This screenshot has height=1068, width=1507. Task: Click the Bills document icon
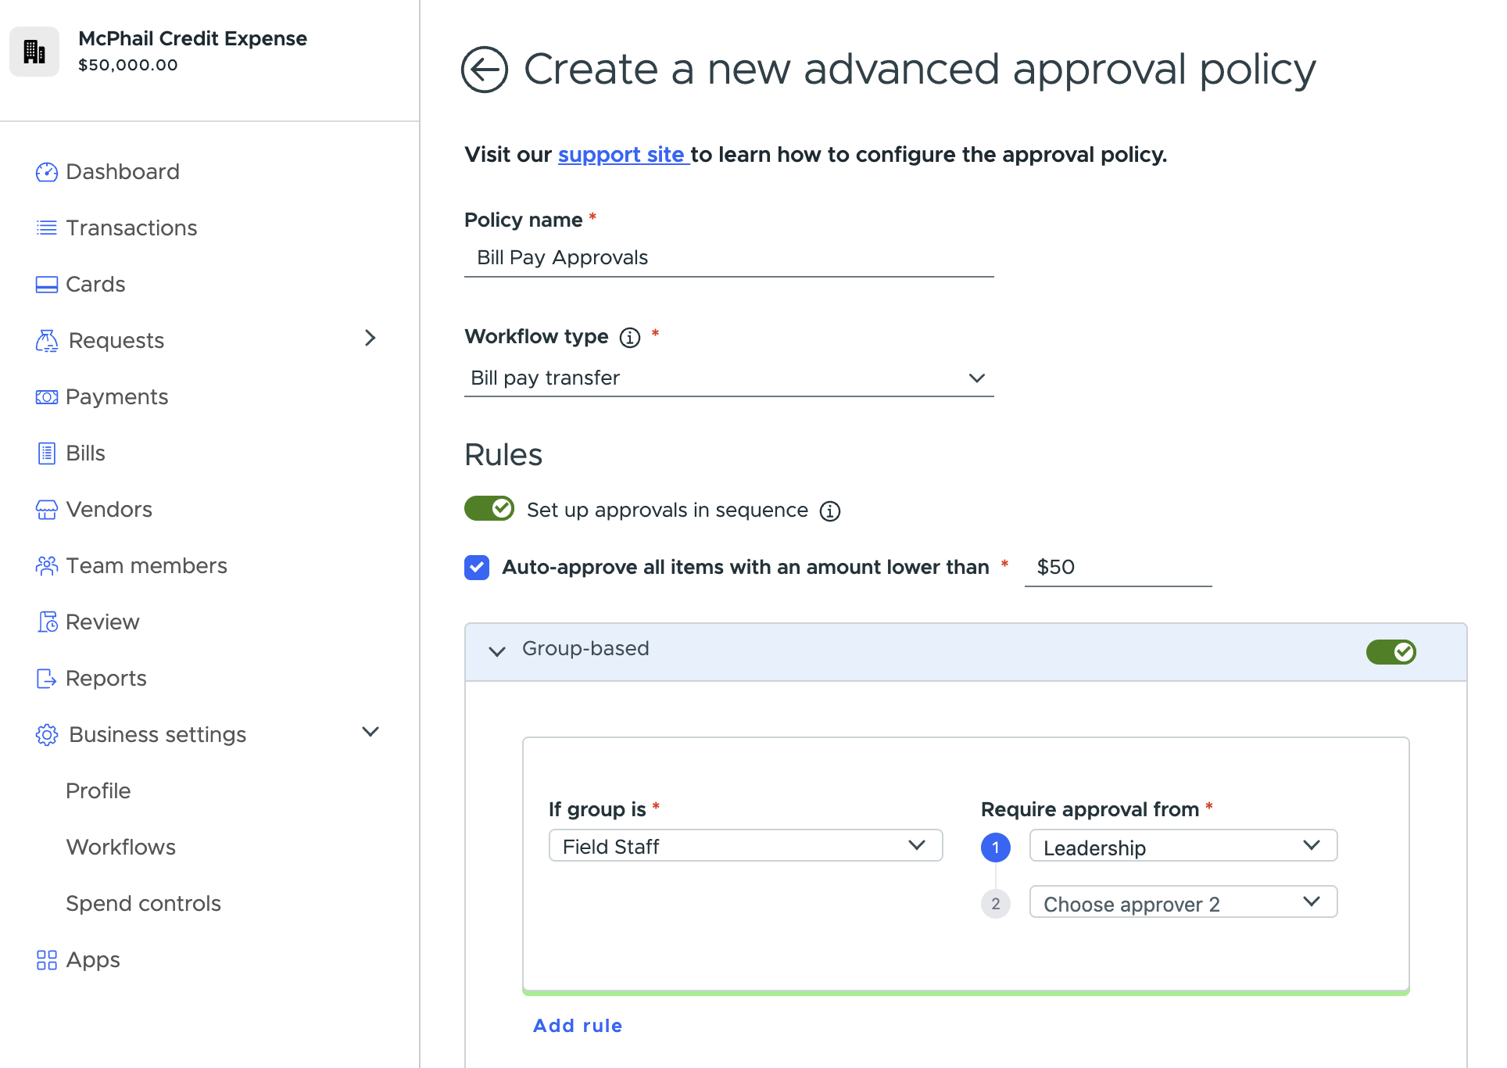[47, 453]
